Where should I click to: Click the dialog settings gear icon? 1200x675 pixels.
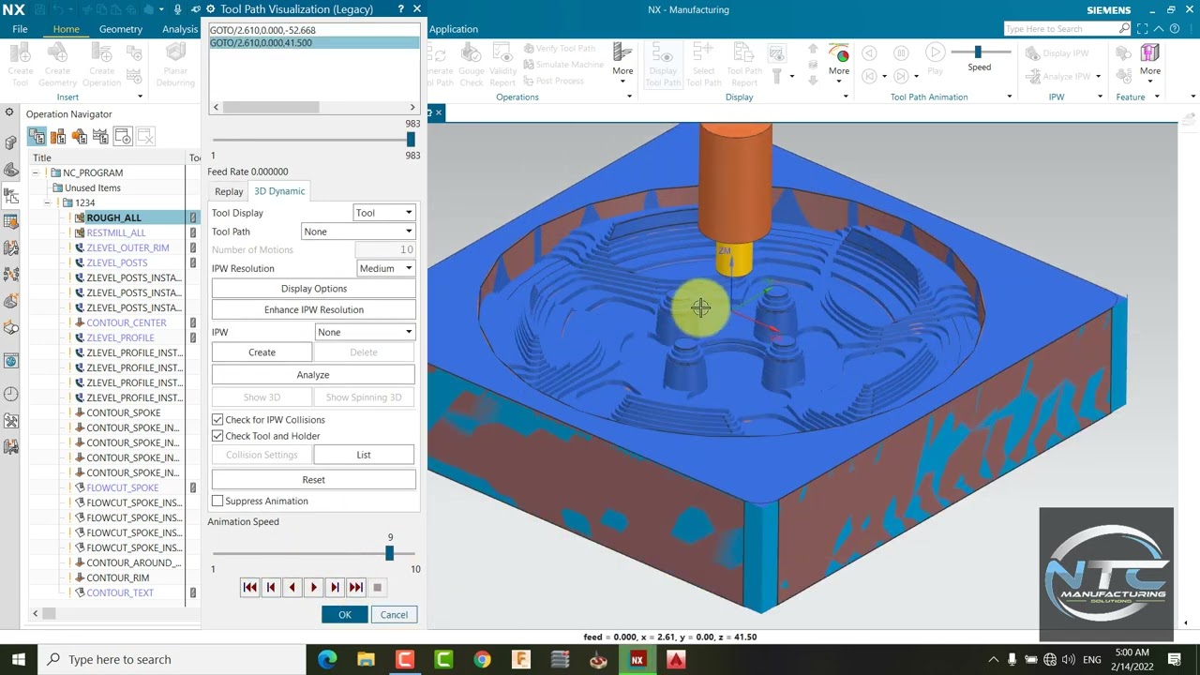point(210,9)
